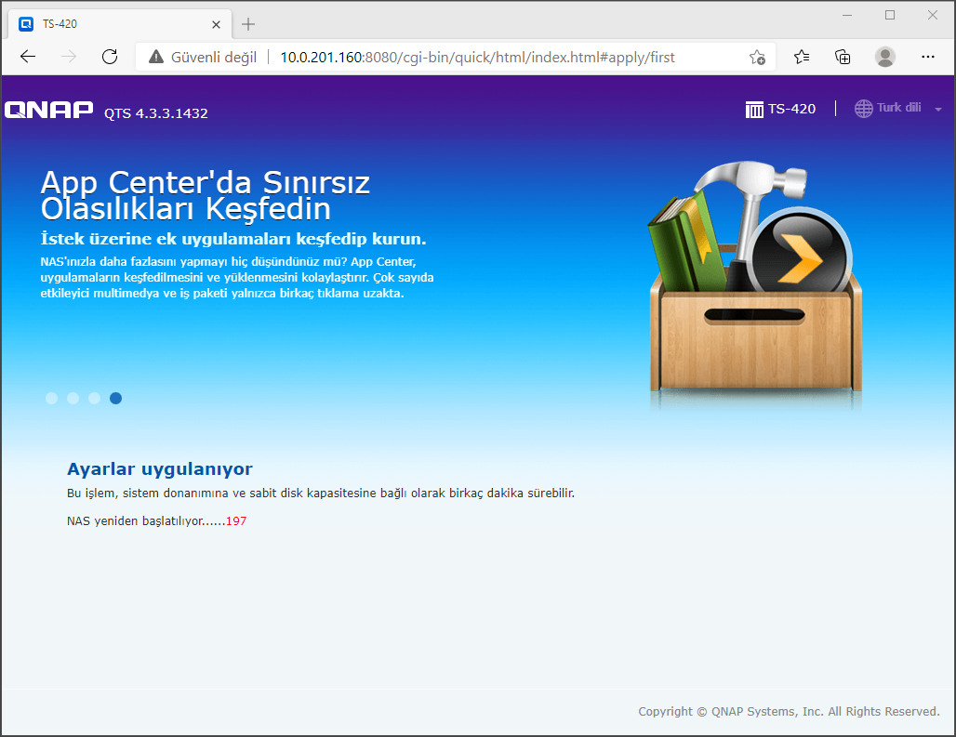Select the first carousel slide dot
Viewport: 956px width, 737px height.
click(51, 399)
